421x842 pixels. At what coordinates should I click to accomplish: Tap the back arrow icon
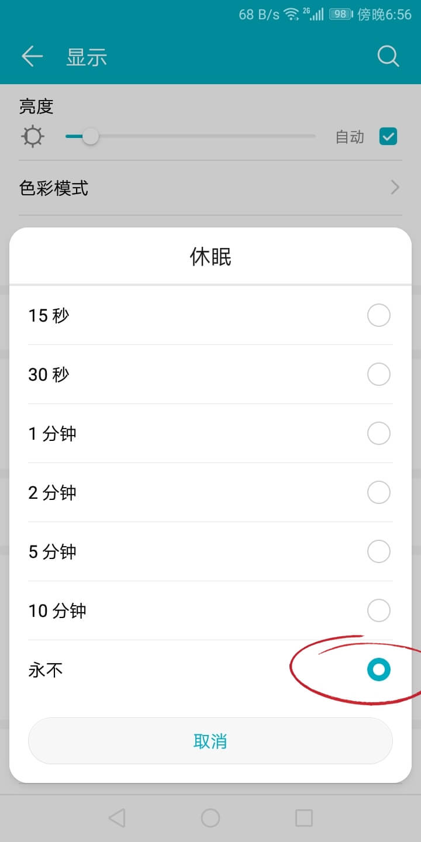tap(32, 56)
